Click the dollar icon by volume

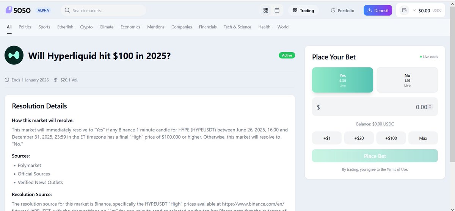pyautogui.click(x=56, y=80)
